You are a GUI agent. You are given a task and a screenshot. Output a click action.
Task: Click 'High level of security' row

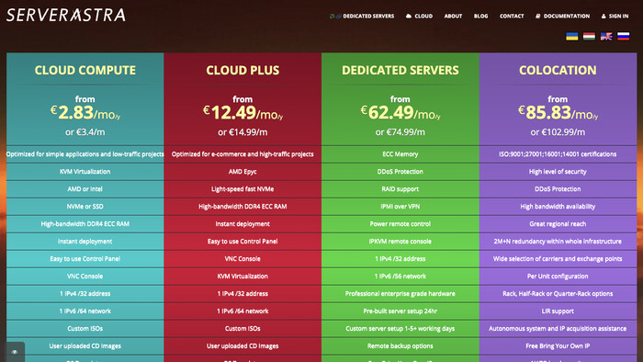coord(558,172)
